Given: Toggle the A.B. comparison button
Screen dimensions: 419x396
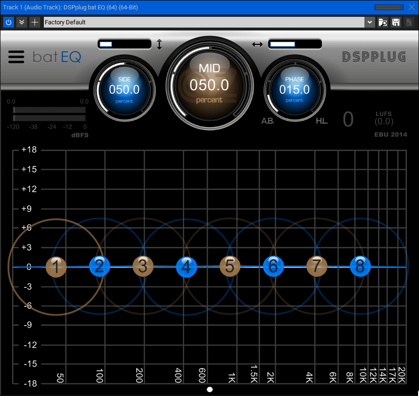Looking at the screenshot, I should pyautogui.click(x=267, y=121).
